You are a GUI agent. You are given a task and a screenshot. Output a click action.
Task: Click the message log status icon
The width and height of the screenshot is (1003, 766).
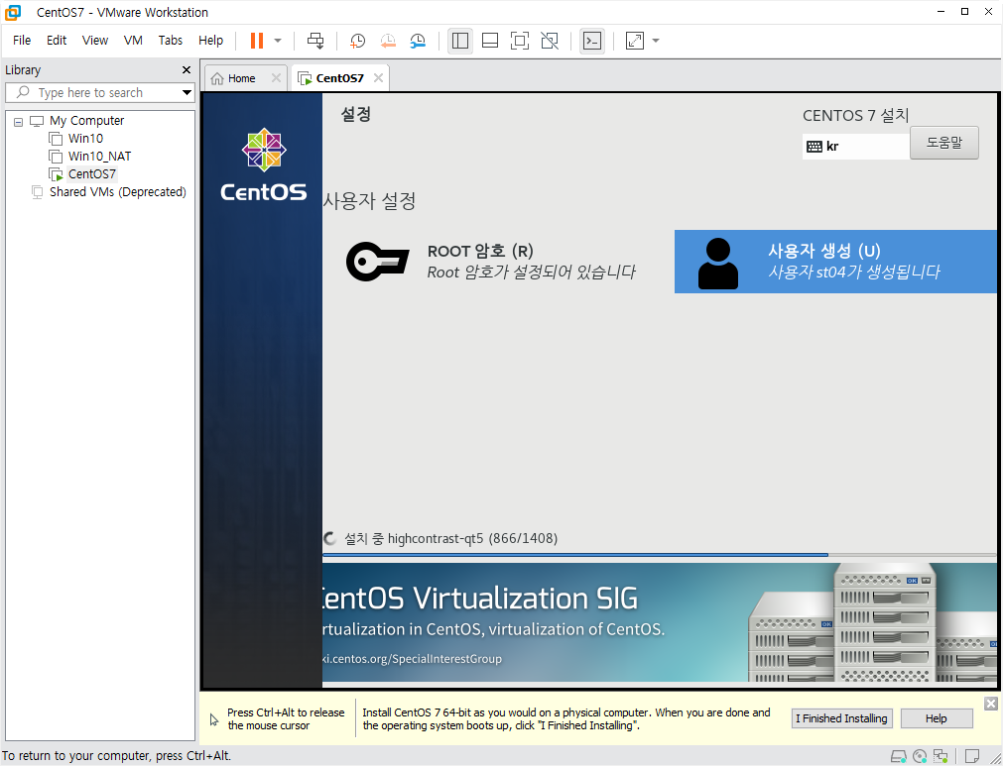(x=972, y=756)
